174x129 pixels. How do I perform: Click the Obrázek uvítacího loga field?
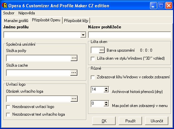38,99
